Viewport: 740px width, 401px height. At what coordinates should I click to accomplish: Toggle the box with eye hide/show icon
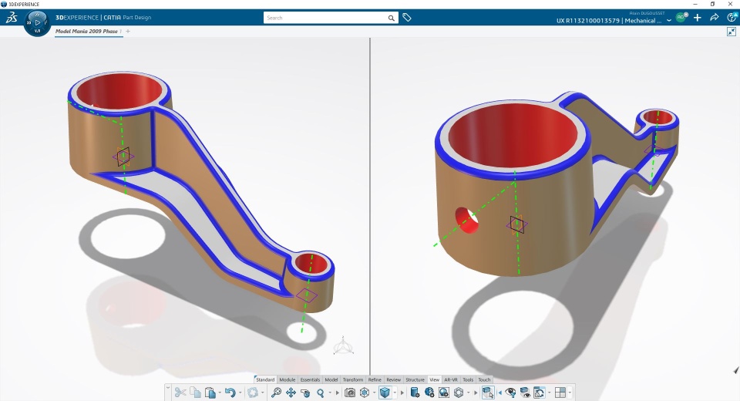click(x=525, y=393)
